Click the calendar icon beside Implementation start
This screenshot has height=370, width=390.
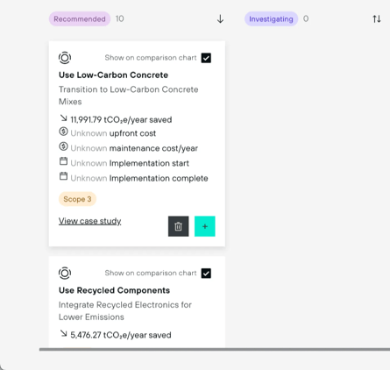pos(63,161)
